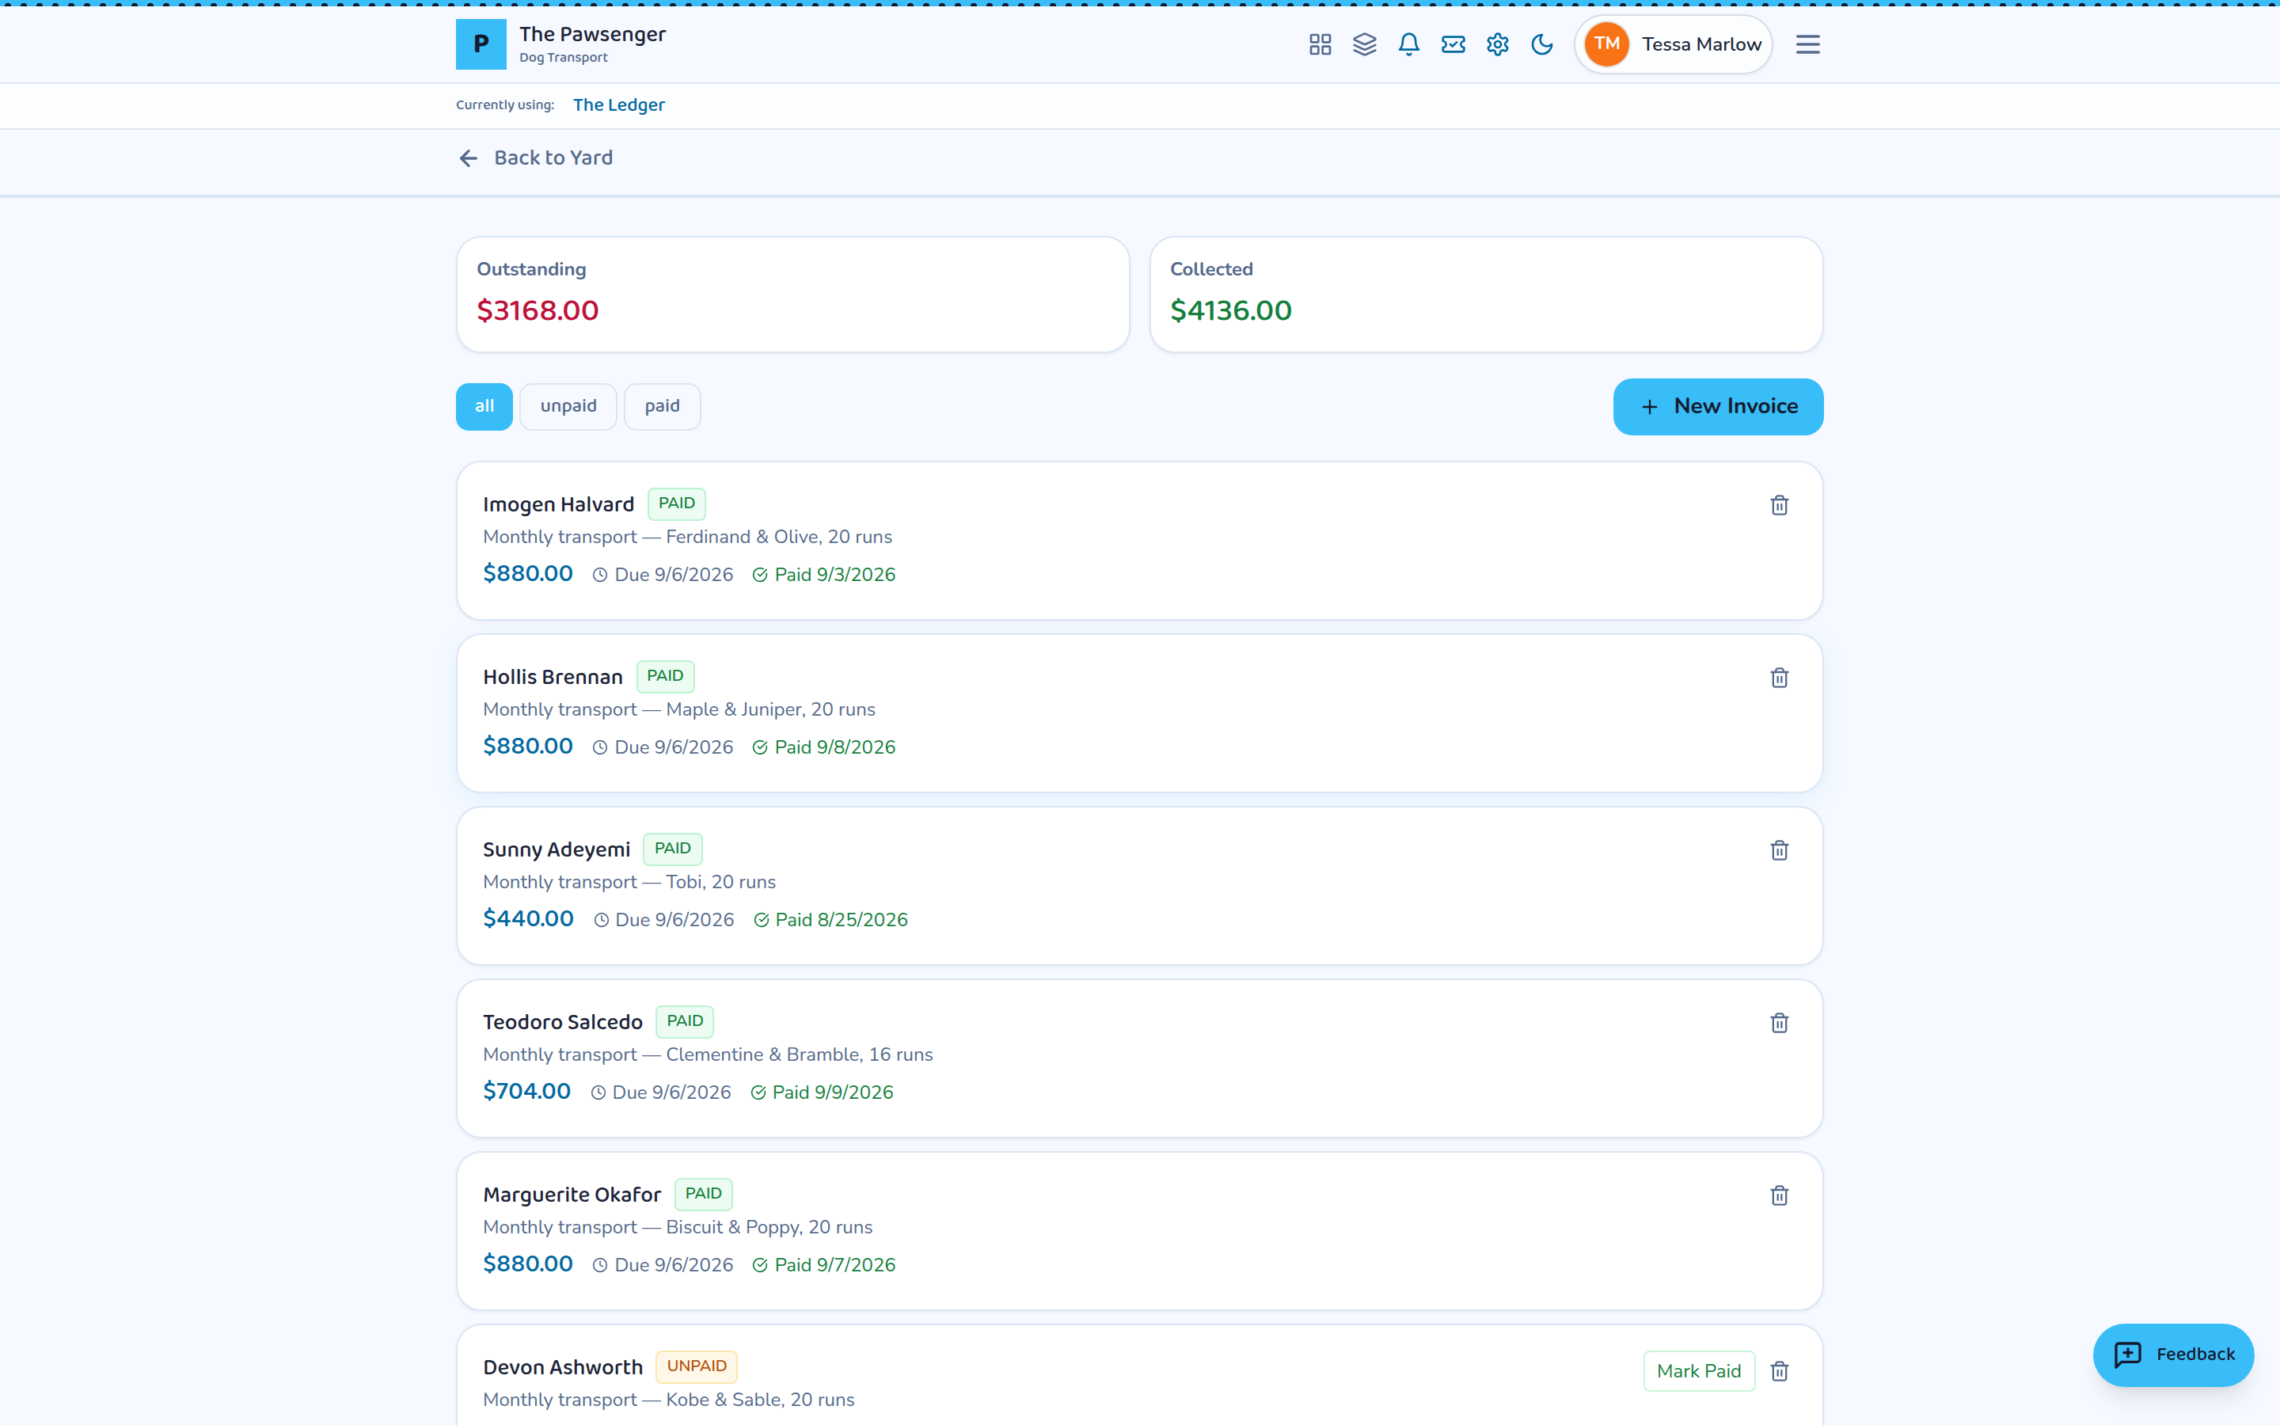This screenshot has width=2280, height=1425.
Task: Open Tessa Marlow user name
Action: point(1701,44)
